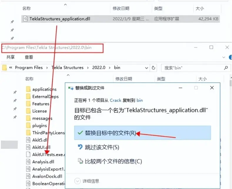Select the Analysis.dll file
This screenshot has width=232, height=189.
40,161
